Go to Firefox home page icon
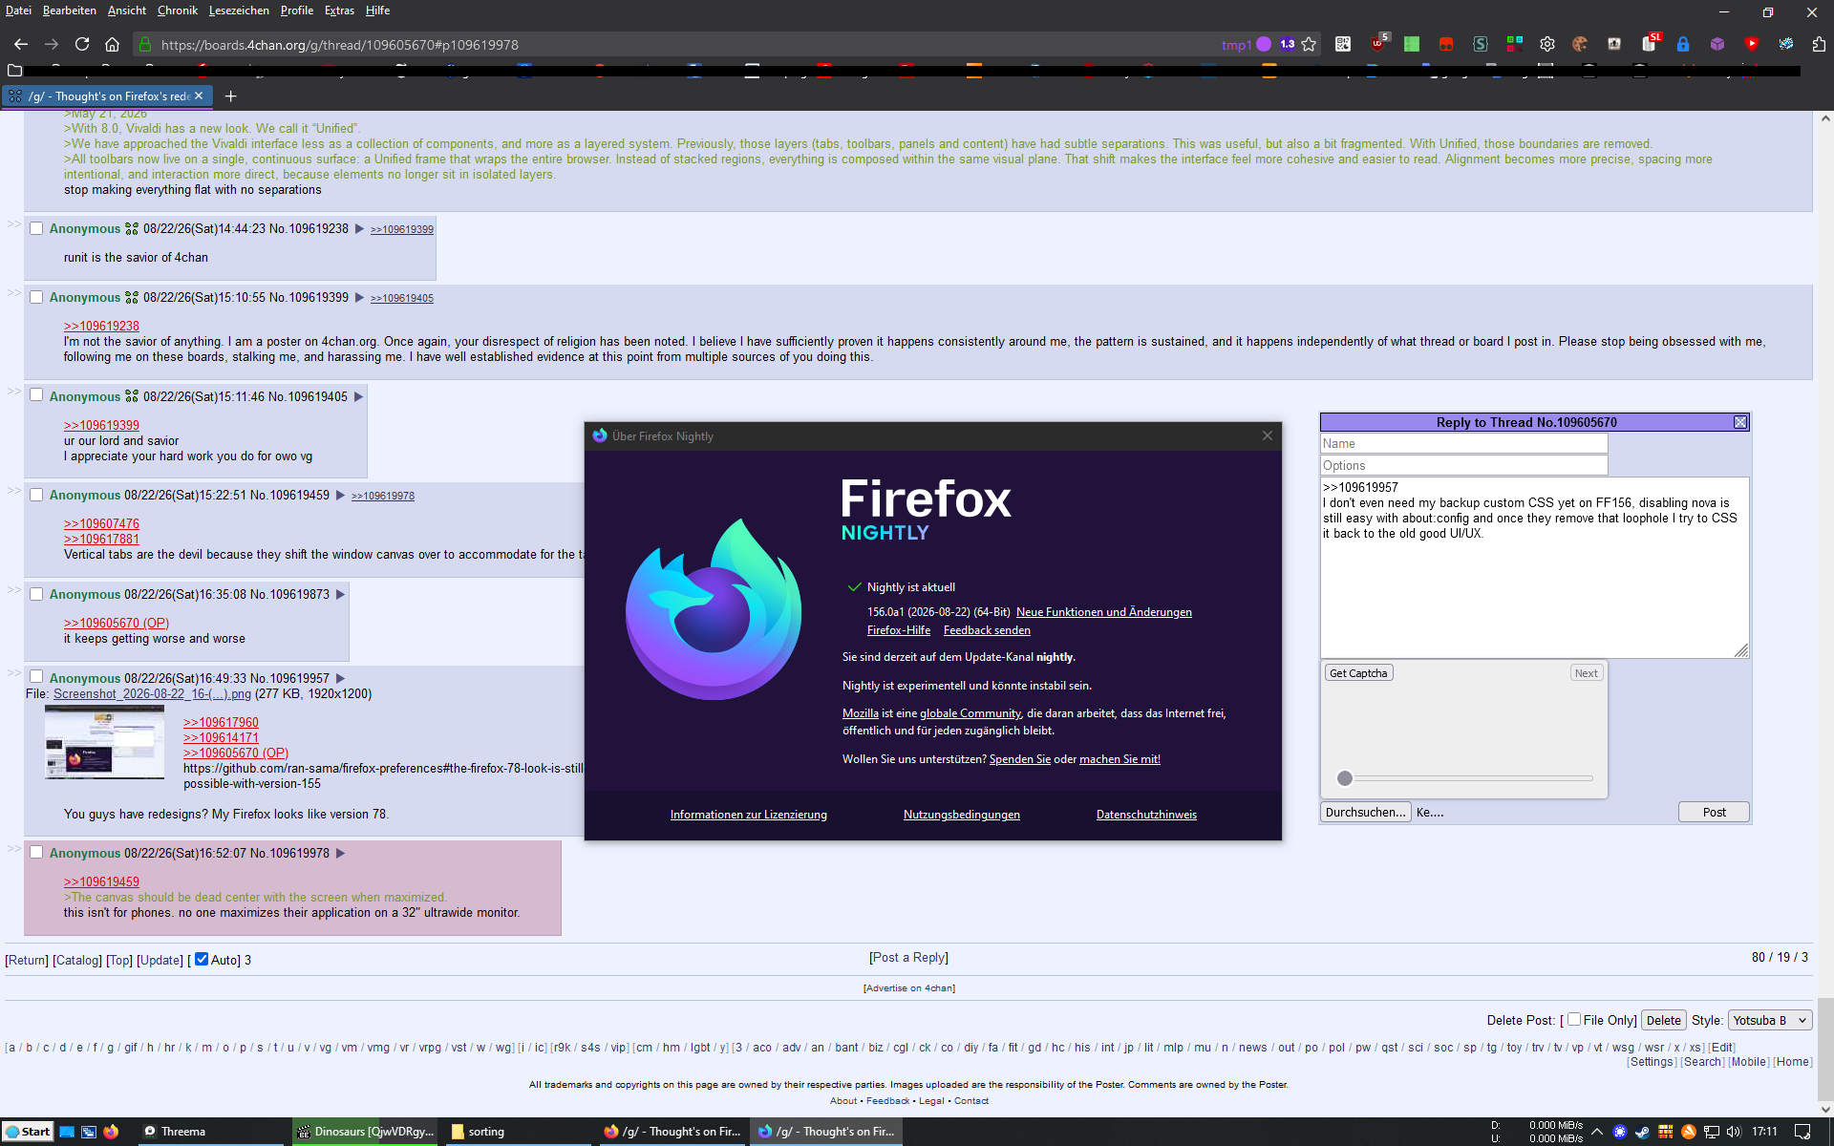This screenshot has height=1146, width=1834. coord(112,44)
